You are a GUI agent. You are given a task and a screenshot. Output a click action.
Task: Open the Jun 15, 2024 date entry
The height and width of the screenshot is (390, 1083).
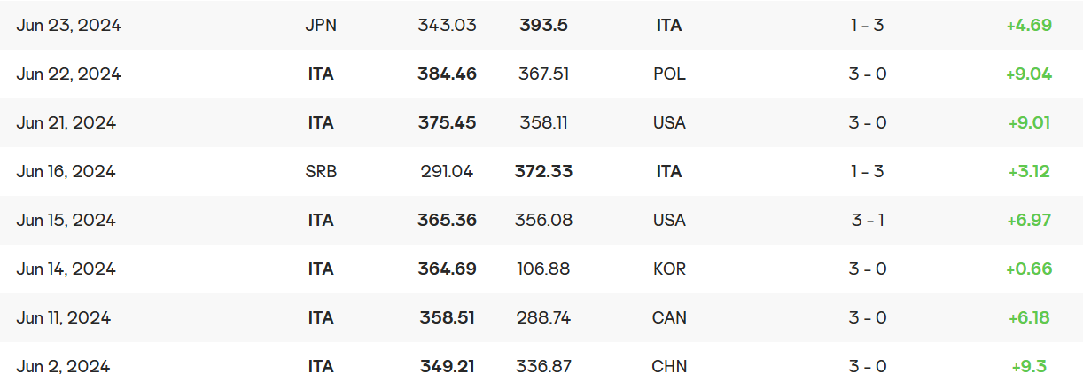[x=66, y=221]
